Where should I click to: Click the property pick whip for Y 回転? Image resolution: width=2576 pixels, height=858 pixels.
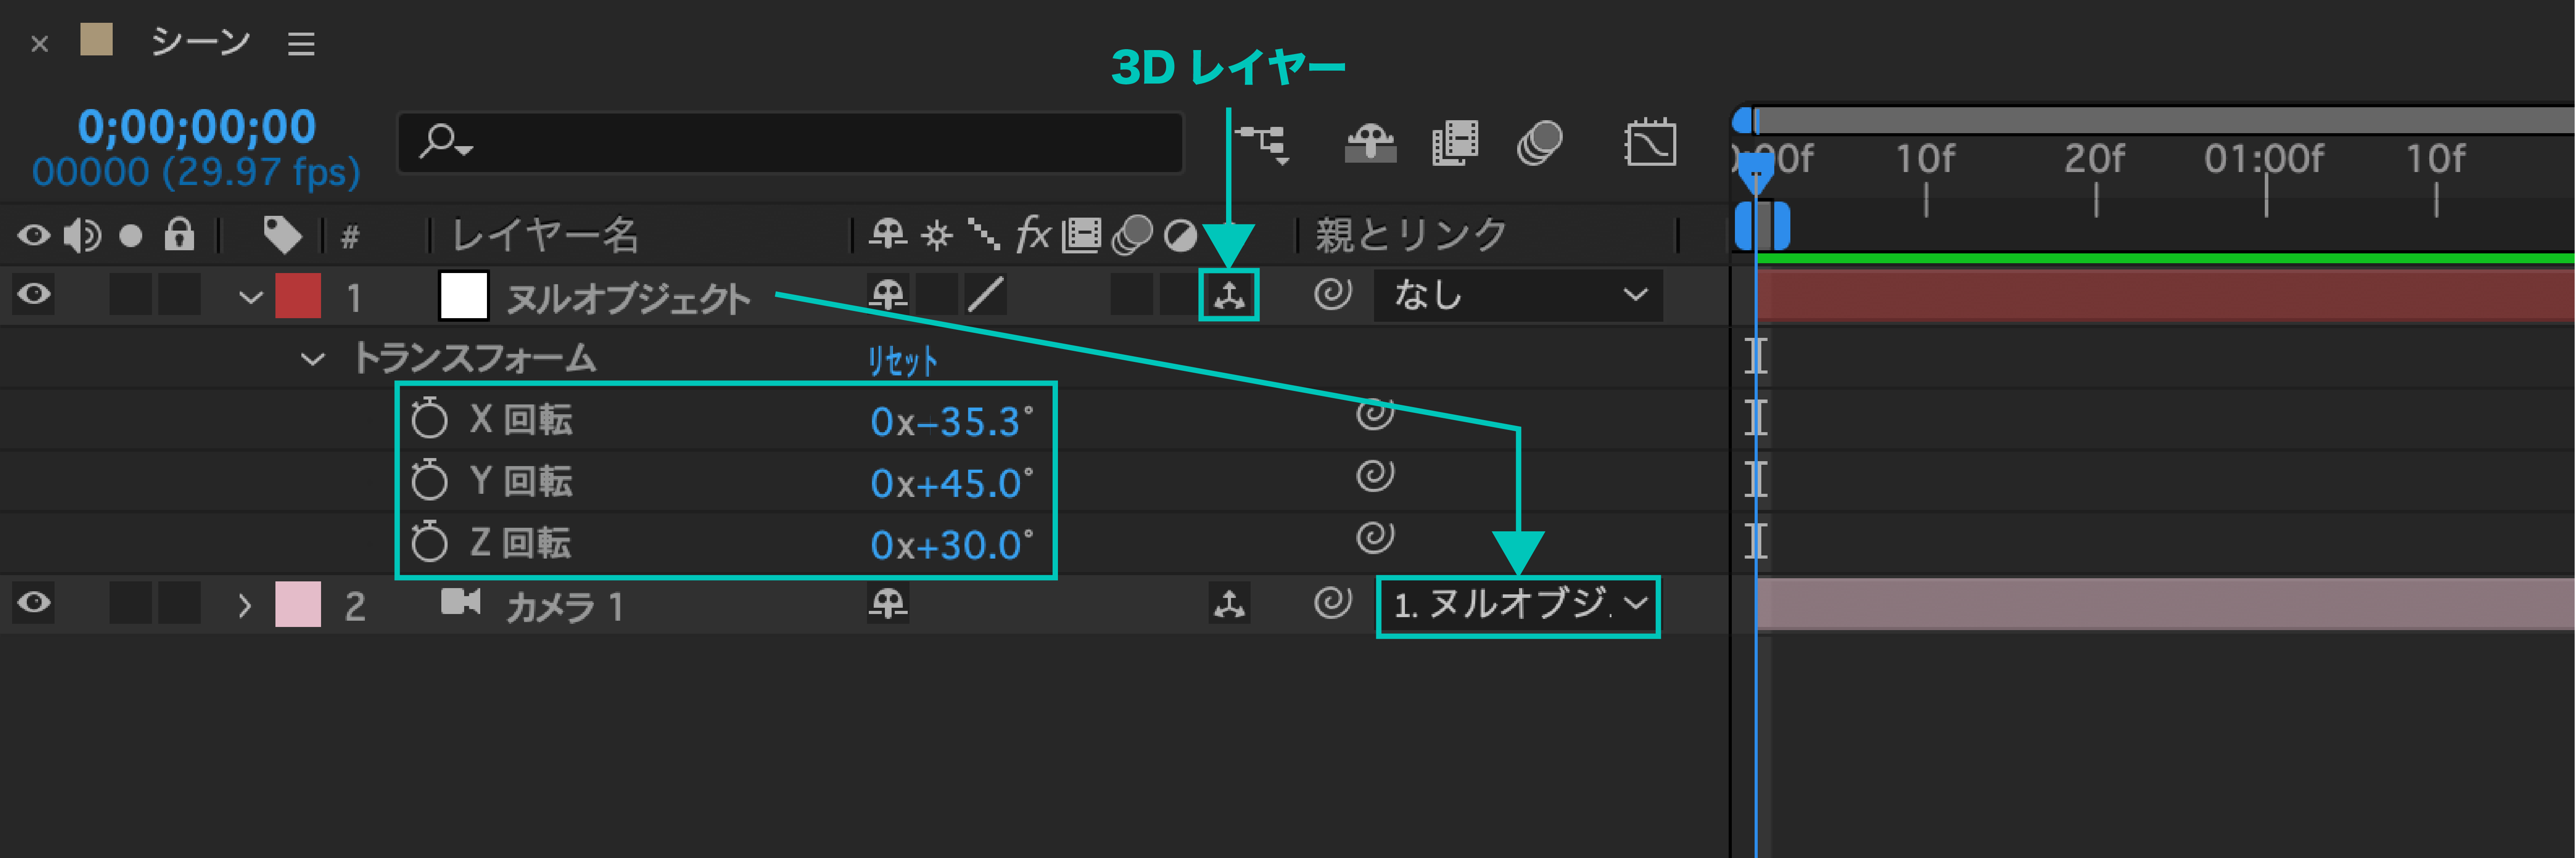(1375, 475)
